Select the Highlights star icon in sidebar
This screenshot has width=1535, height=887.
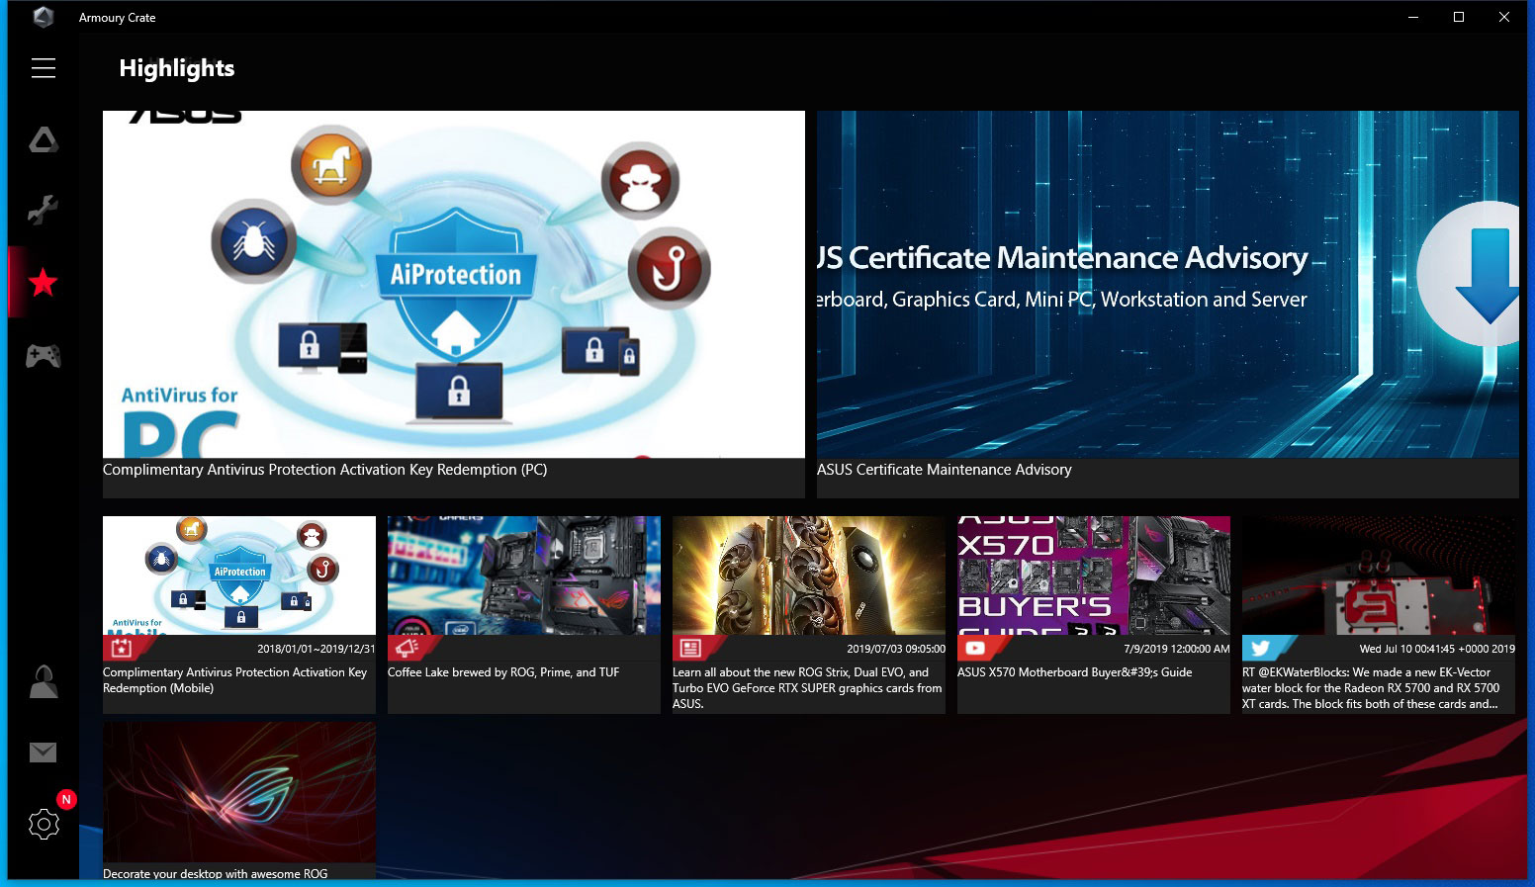[43, 283]
